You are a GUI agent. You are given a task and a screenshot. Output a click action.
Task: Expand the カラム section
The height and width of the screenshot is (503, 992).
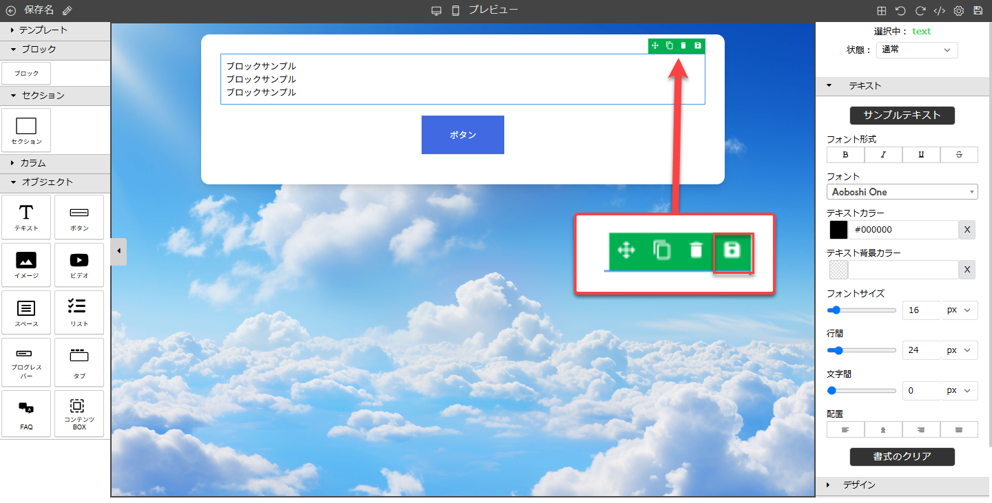pyautogui.click(x=55, y=164)
